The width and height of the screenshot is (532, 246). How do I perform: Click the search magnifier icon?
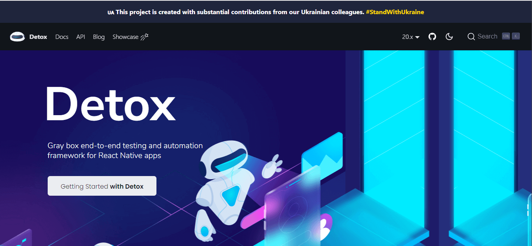pyautogui.click(x=471, y=37)
